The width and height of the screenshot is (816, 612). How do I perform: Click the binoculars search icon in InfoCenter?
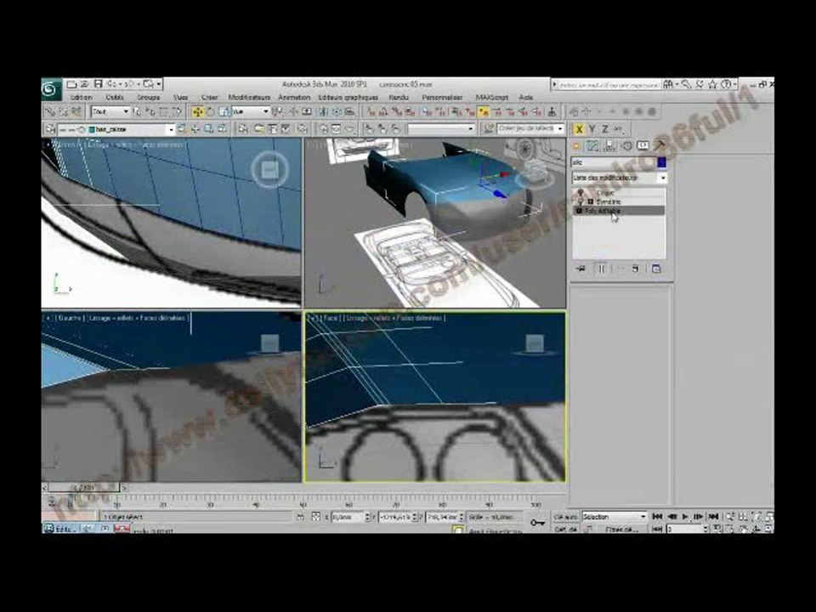(x=668, y=84)
